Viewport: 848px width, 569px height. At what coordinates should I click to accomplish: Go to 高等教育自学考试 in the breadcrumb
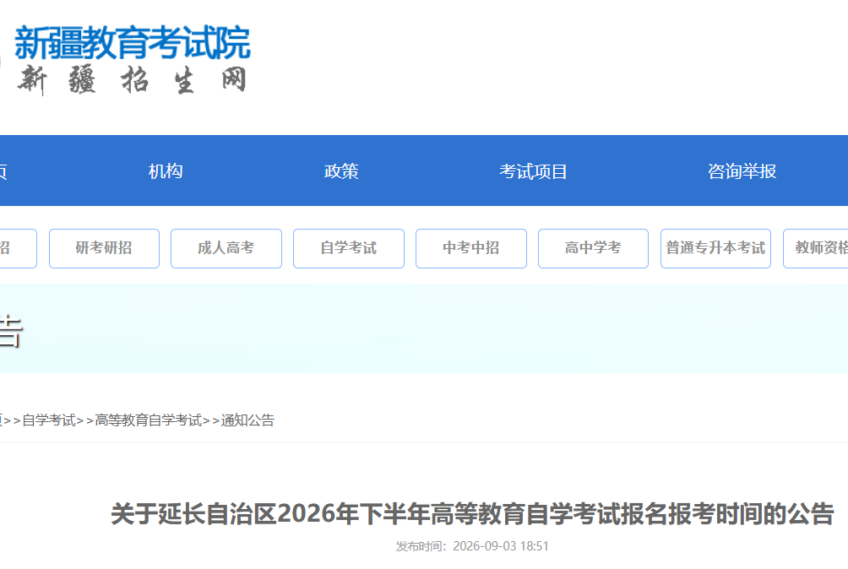pyautogui.click(x=148, y=420)
